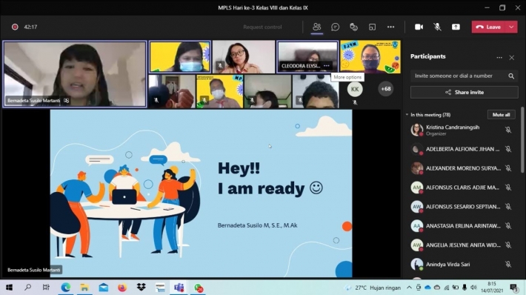The width and height of the screenshot is (526, 295).
Task: Click Kristina Candraningsih's avatar
Action: [x=416, y=130]
